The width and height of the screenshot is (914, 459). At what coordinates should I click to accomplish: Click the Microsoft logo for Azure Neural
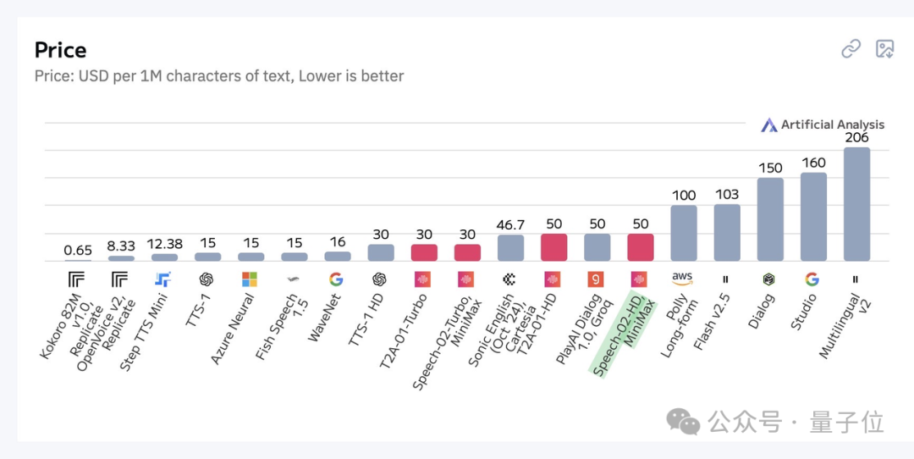[250, 279]
